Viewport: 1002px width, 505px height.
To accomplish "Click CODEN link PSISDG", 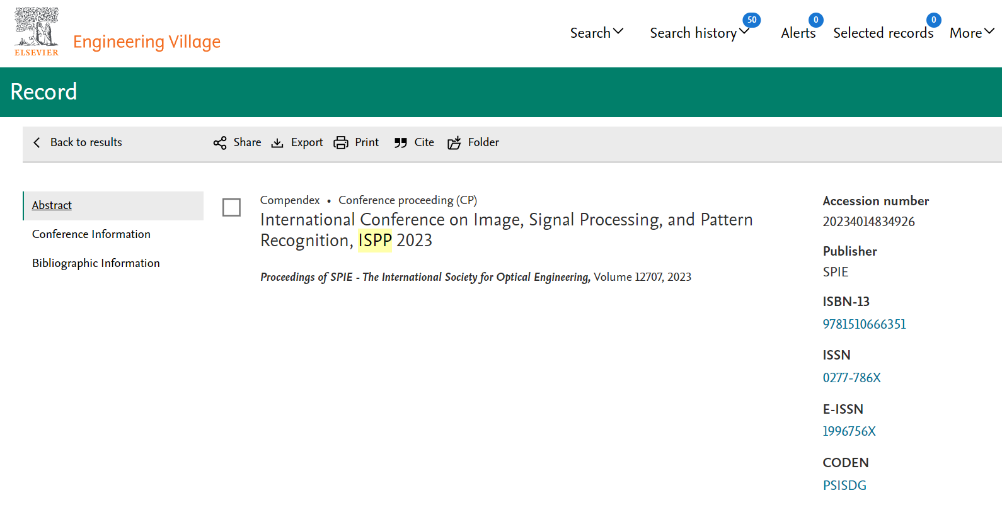I will (x=844, y=485).
